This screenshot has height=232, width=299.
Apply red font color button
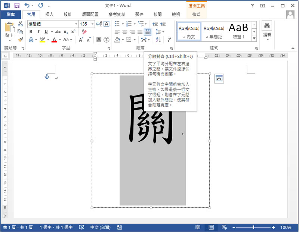click(54, 40)
